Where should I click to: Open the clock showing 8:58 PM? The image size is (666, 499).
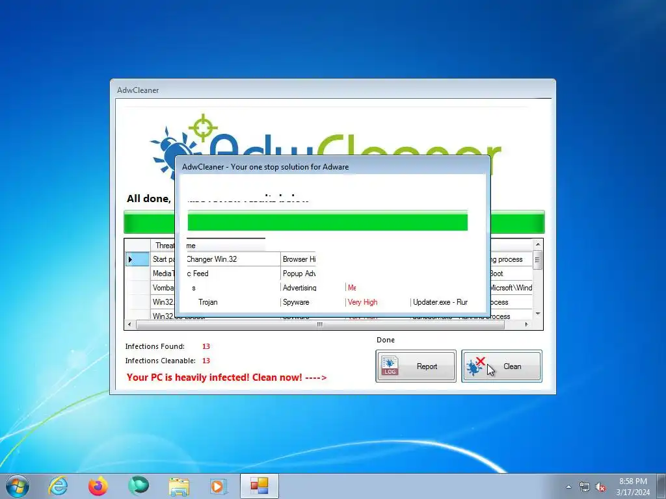[x=633, y=486]
